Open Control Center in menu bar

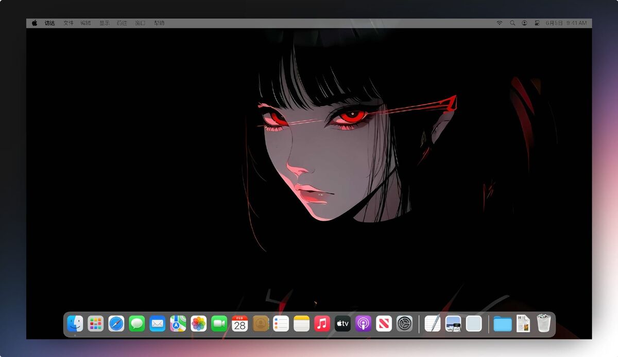pyautogui.click(x=537, y=23)
